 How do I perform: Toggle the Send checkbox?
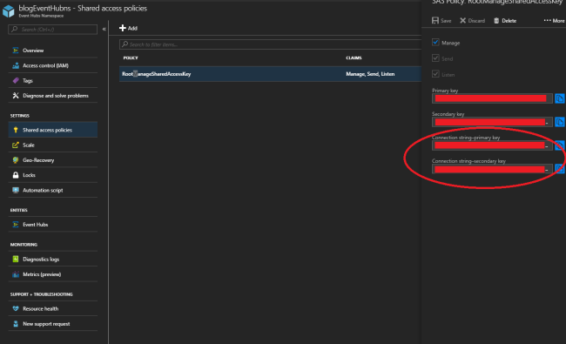point(435,58)
